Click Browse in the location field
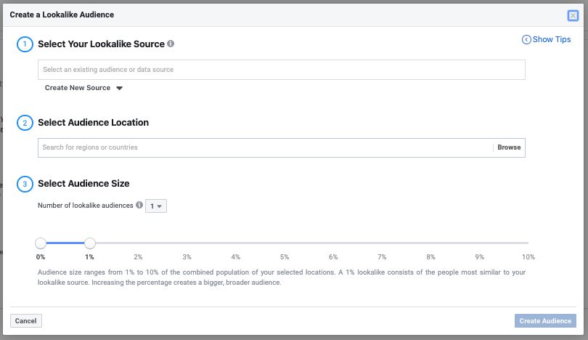This screenshot has height=340, width=588. click(509, 147)
